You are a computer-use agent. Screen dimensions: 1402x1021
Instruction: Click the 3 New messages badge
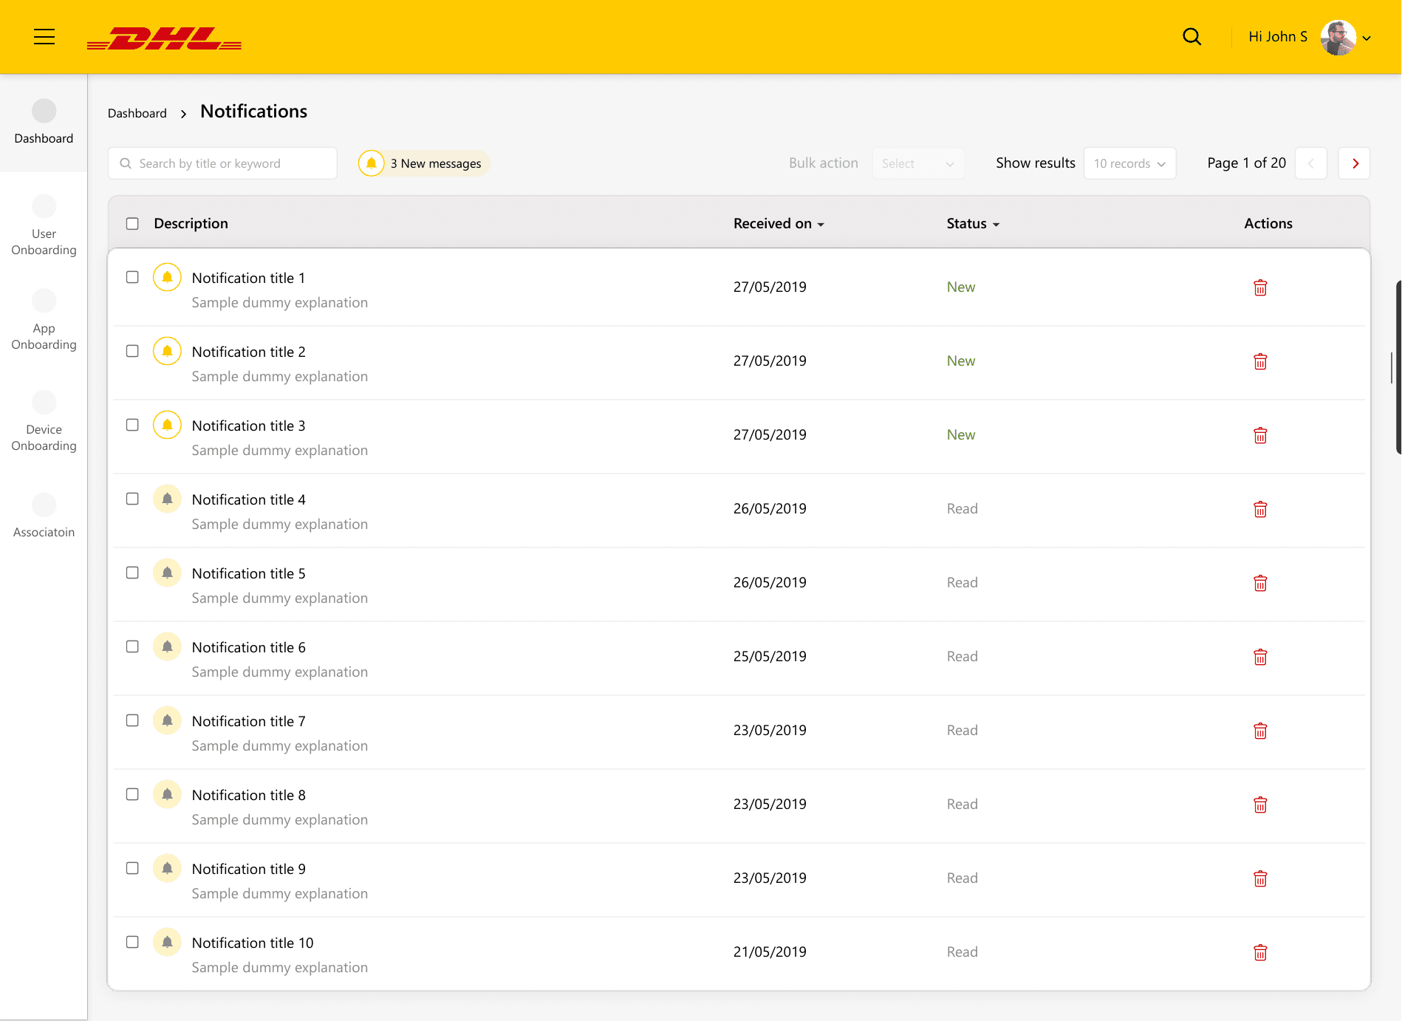(424, 163)
